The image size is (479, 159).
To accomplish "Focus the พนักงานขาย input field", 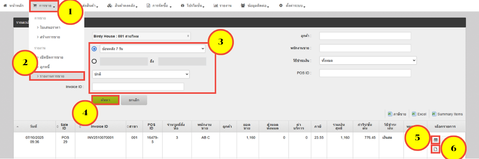I will coord(365,48).
